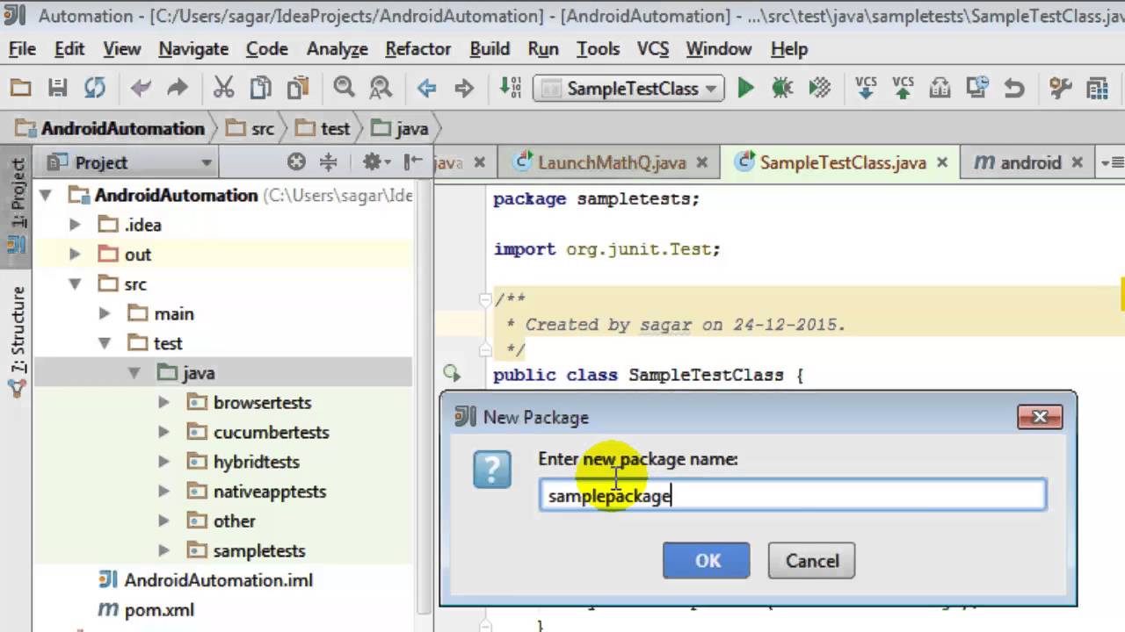The height and width of the screenshot is (632, 1125).
Task: Expand the browsertests package
Action: pyautogui.click(x=164, y=403)
